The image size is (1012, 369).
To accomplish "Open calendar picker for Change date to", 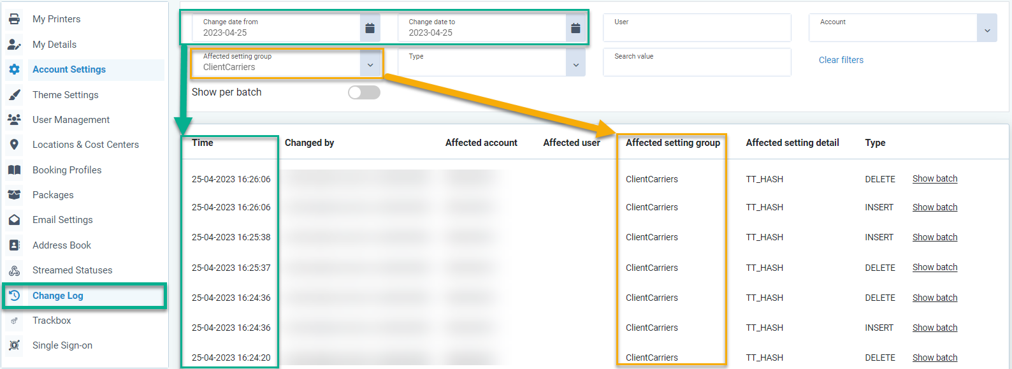I will (575, 28).
